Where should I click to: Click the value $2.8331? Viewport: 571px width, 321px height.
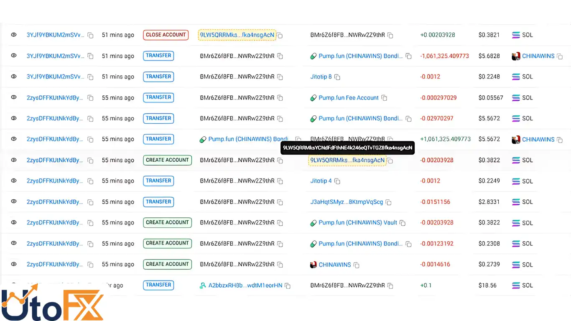point(489,202)
